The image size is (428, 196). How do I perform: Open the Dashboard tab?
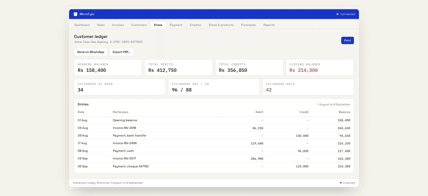click(x=82, y=25)
